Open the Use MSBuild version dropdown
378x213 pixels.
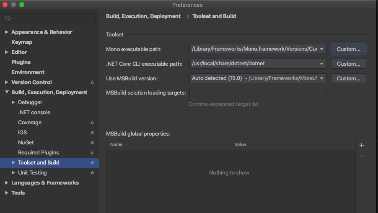321,78
